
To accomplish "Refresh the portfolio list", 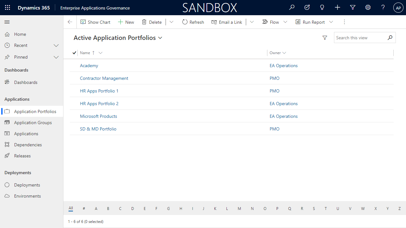I will [193, 22].
